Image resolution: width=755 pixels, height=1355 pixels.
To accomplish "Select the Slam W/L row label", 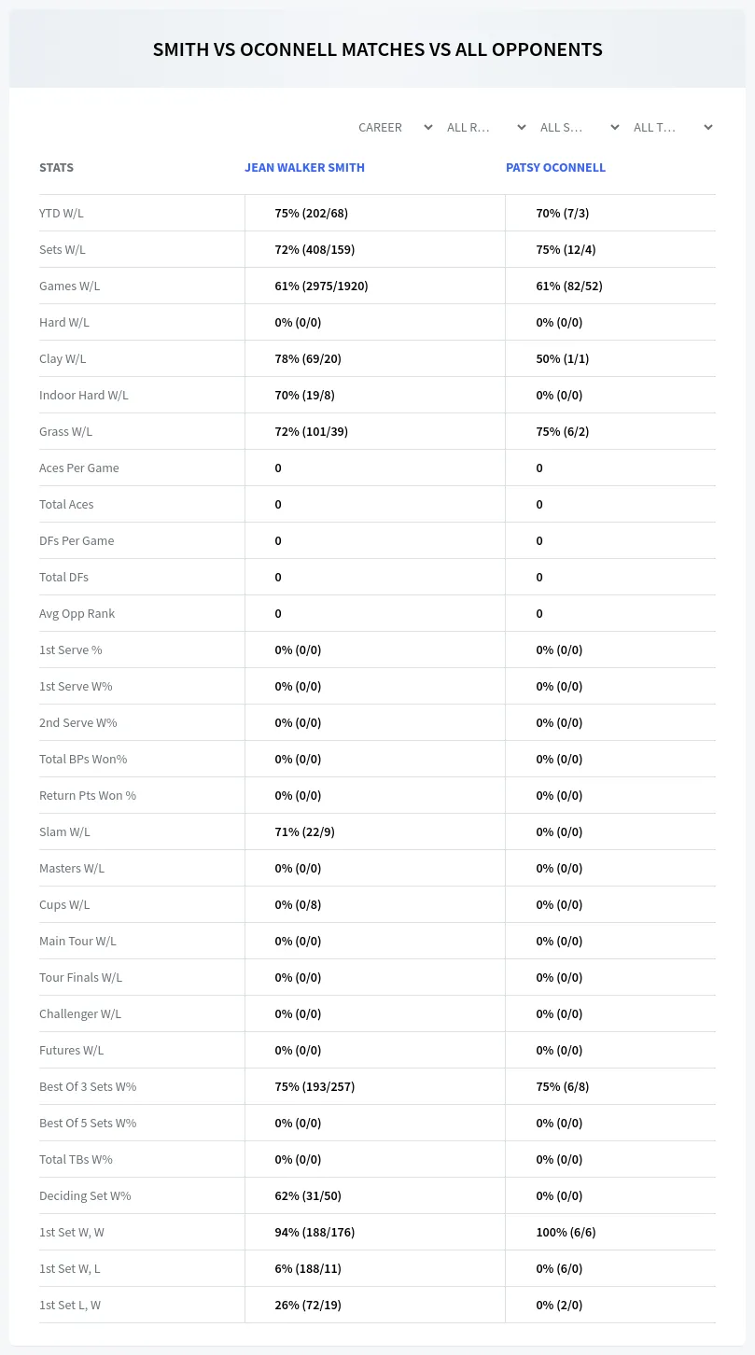I will click(x=64, y=832).
